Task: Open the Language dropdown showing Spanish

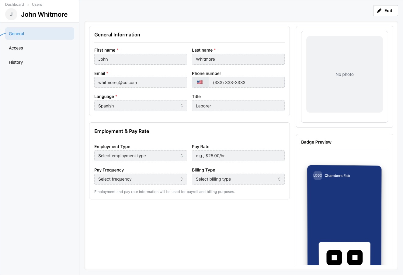Action: [x=141, y=106]
